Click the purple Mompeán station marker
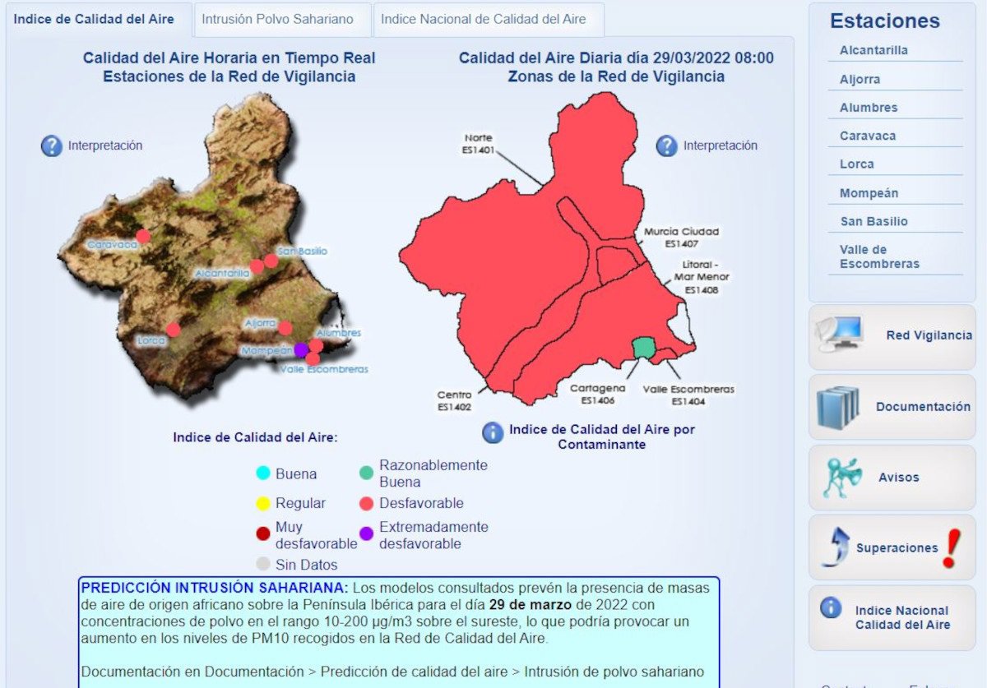Image resolution: width=987 pixels, height=688 pixels. 301,350
